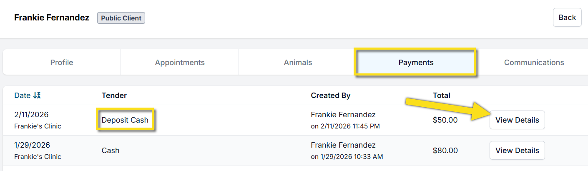Click the Total column header
Screen dimensions: 588x171
tap(441, 96)
